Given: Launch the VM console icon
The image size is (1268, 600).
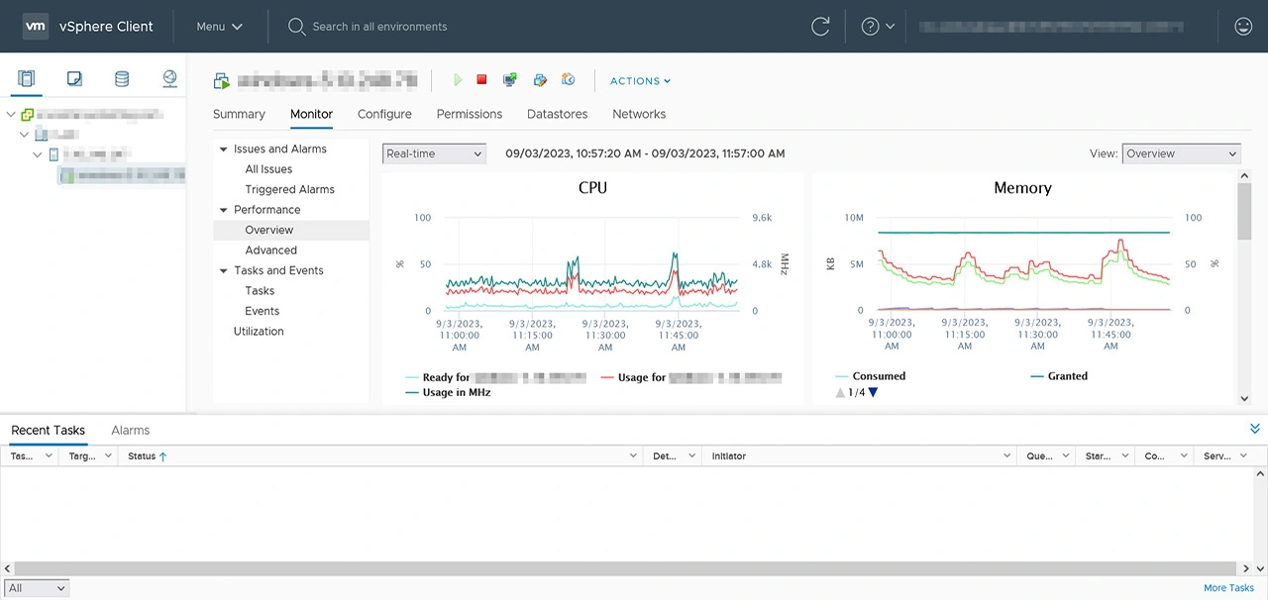Looking at the screenshot, I should (510, 80).
